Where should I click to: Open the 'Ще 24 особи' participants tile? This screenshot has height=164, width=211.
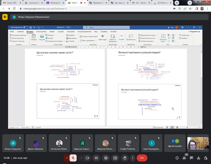tap(175, 143)
